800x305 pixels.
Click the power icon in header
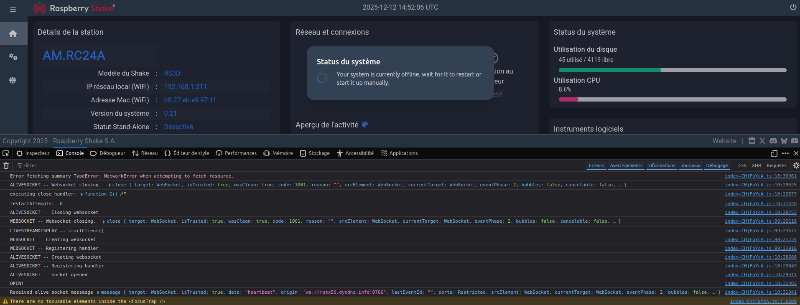793,7
